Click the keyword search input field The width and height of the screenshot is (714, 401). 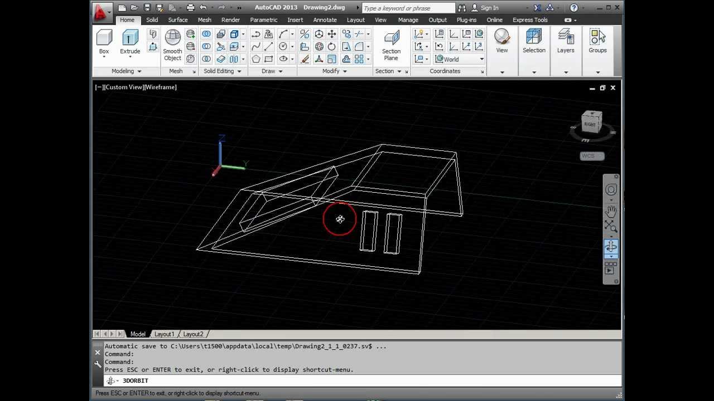[408, 8]
